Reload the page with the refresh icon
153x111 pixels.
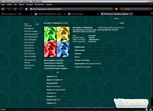15,9
